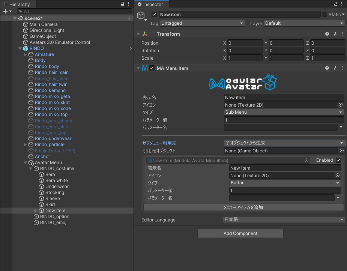Click the Avatar Menu object icon
Viewport: 347px width, 271px height.
tap(31, 163)
